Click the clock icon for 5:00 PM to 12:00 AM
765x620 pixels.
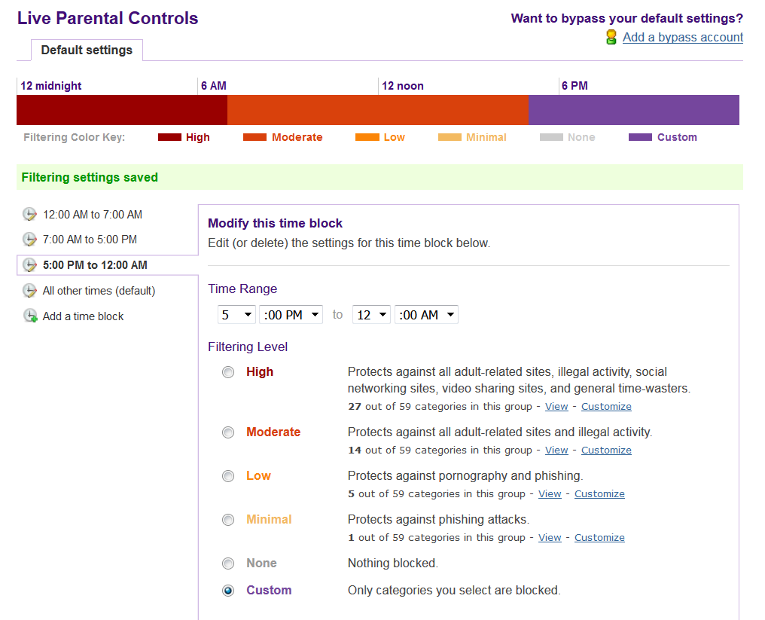coord(29,265)
